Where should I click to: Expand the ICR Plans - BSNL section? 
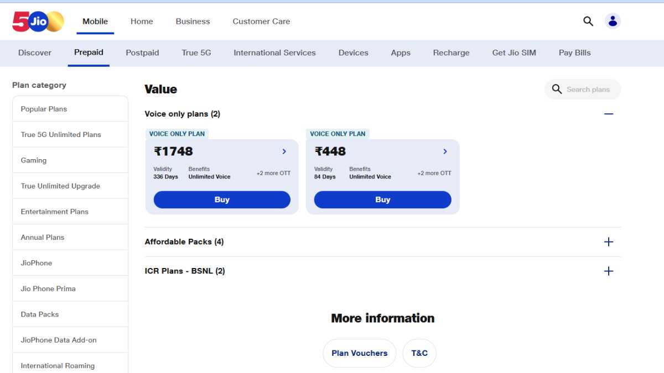609,271
